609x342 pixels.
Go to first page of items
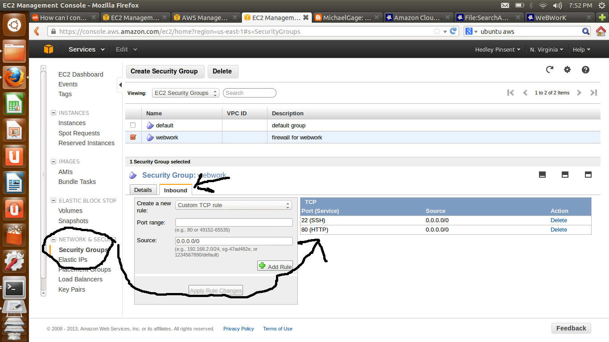511,93
